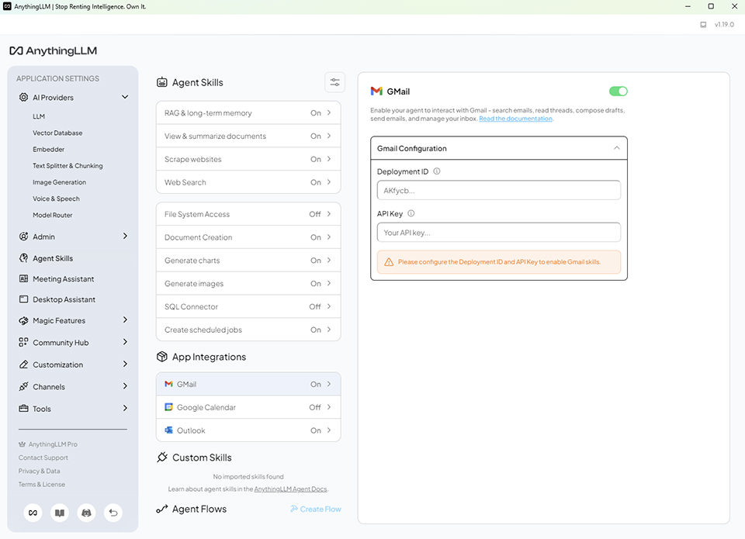Click Magic Features sidebar icon
The width and height of the screenshot is (745, 539).
[x=23, y=320]
